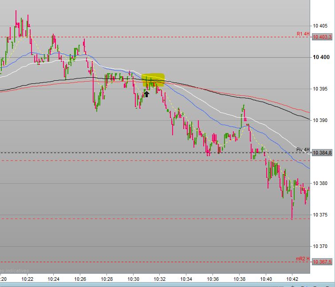Viewport: 335px width, 287px height.
Task: Click the 10:32 time axis label
Action: [x=160, y=279]
